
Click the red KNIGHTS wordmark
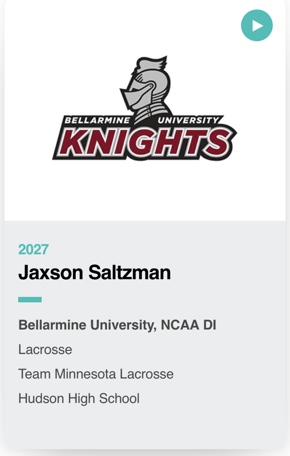point(145,142)
